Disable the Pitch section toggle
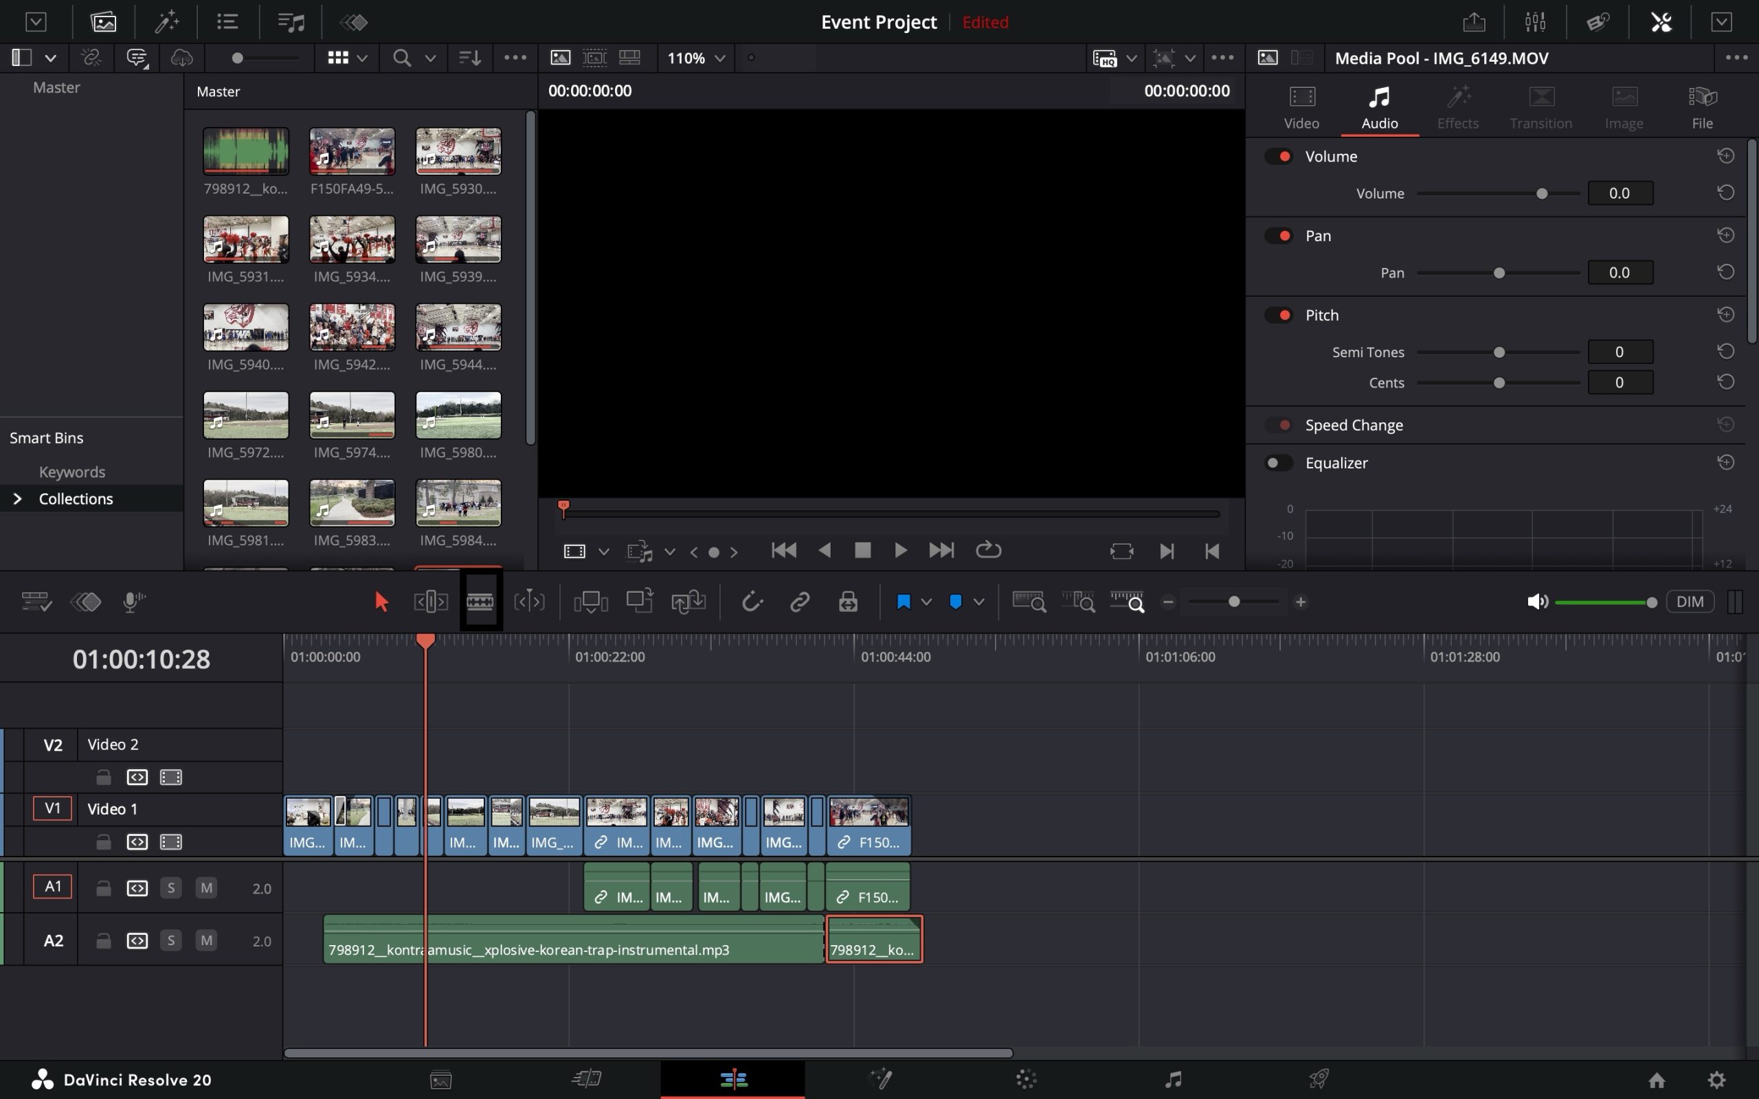The height and width of the screenshot is (1099, 1759). (1278, 315)
